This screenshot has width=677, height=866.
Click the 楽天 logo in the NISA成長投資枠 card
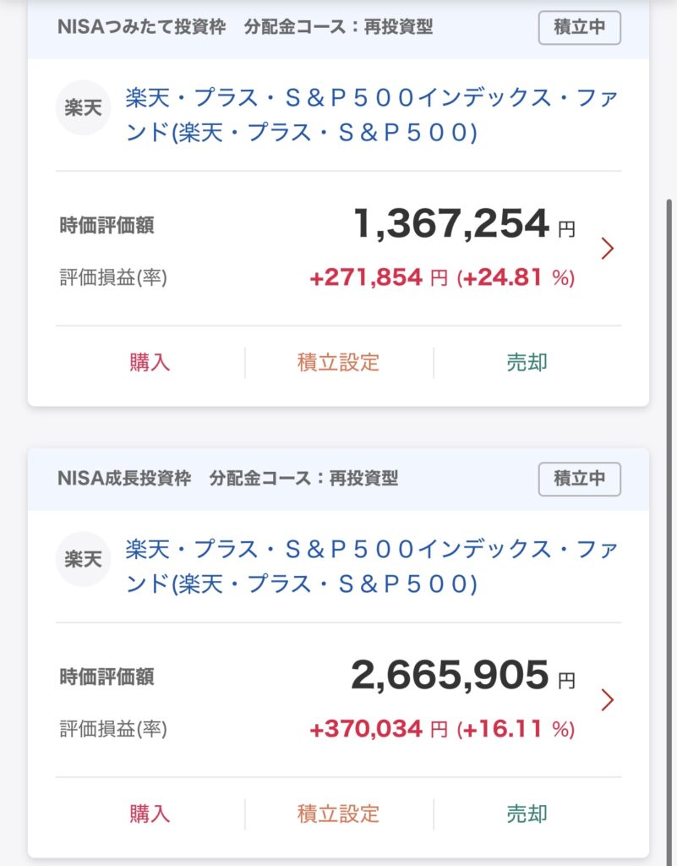pos(84,559)
